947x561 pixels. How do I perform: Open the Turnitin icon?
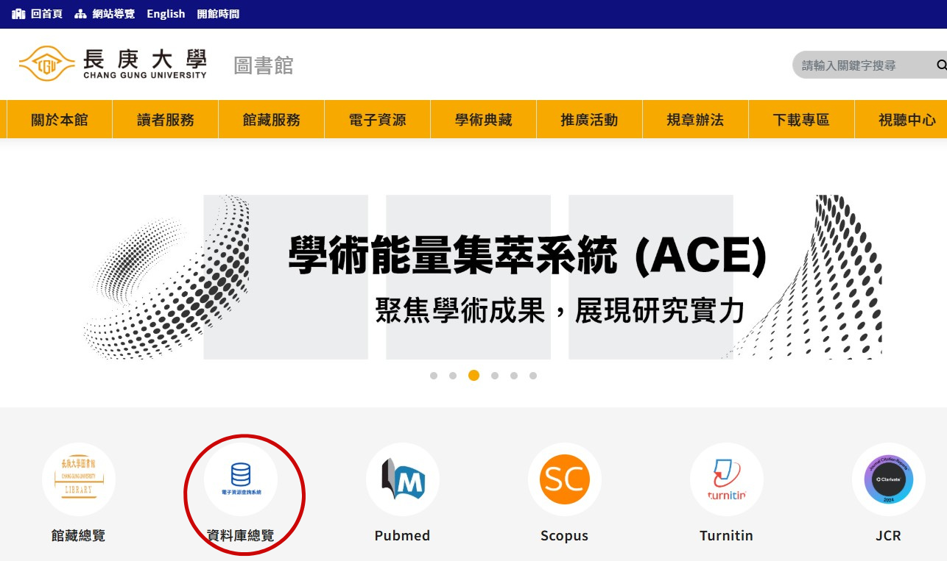click(x=726, y=479)
